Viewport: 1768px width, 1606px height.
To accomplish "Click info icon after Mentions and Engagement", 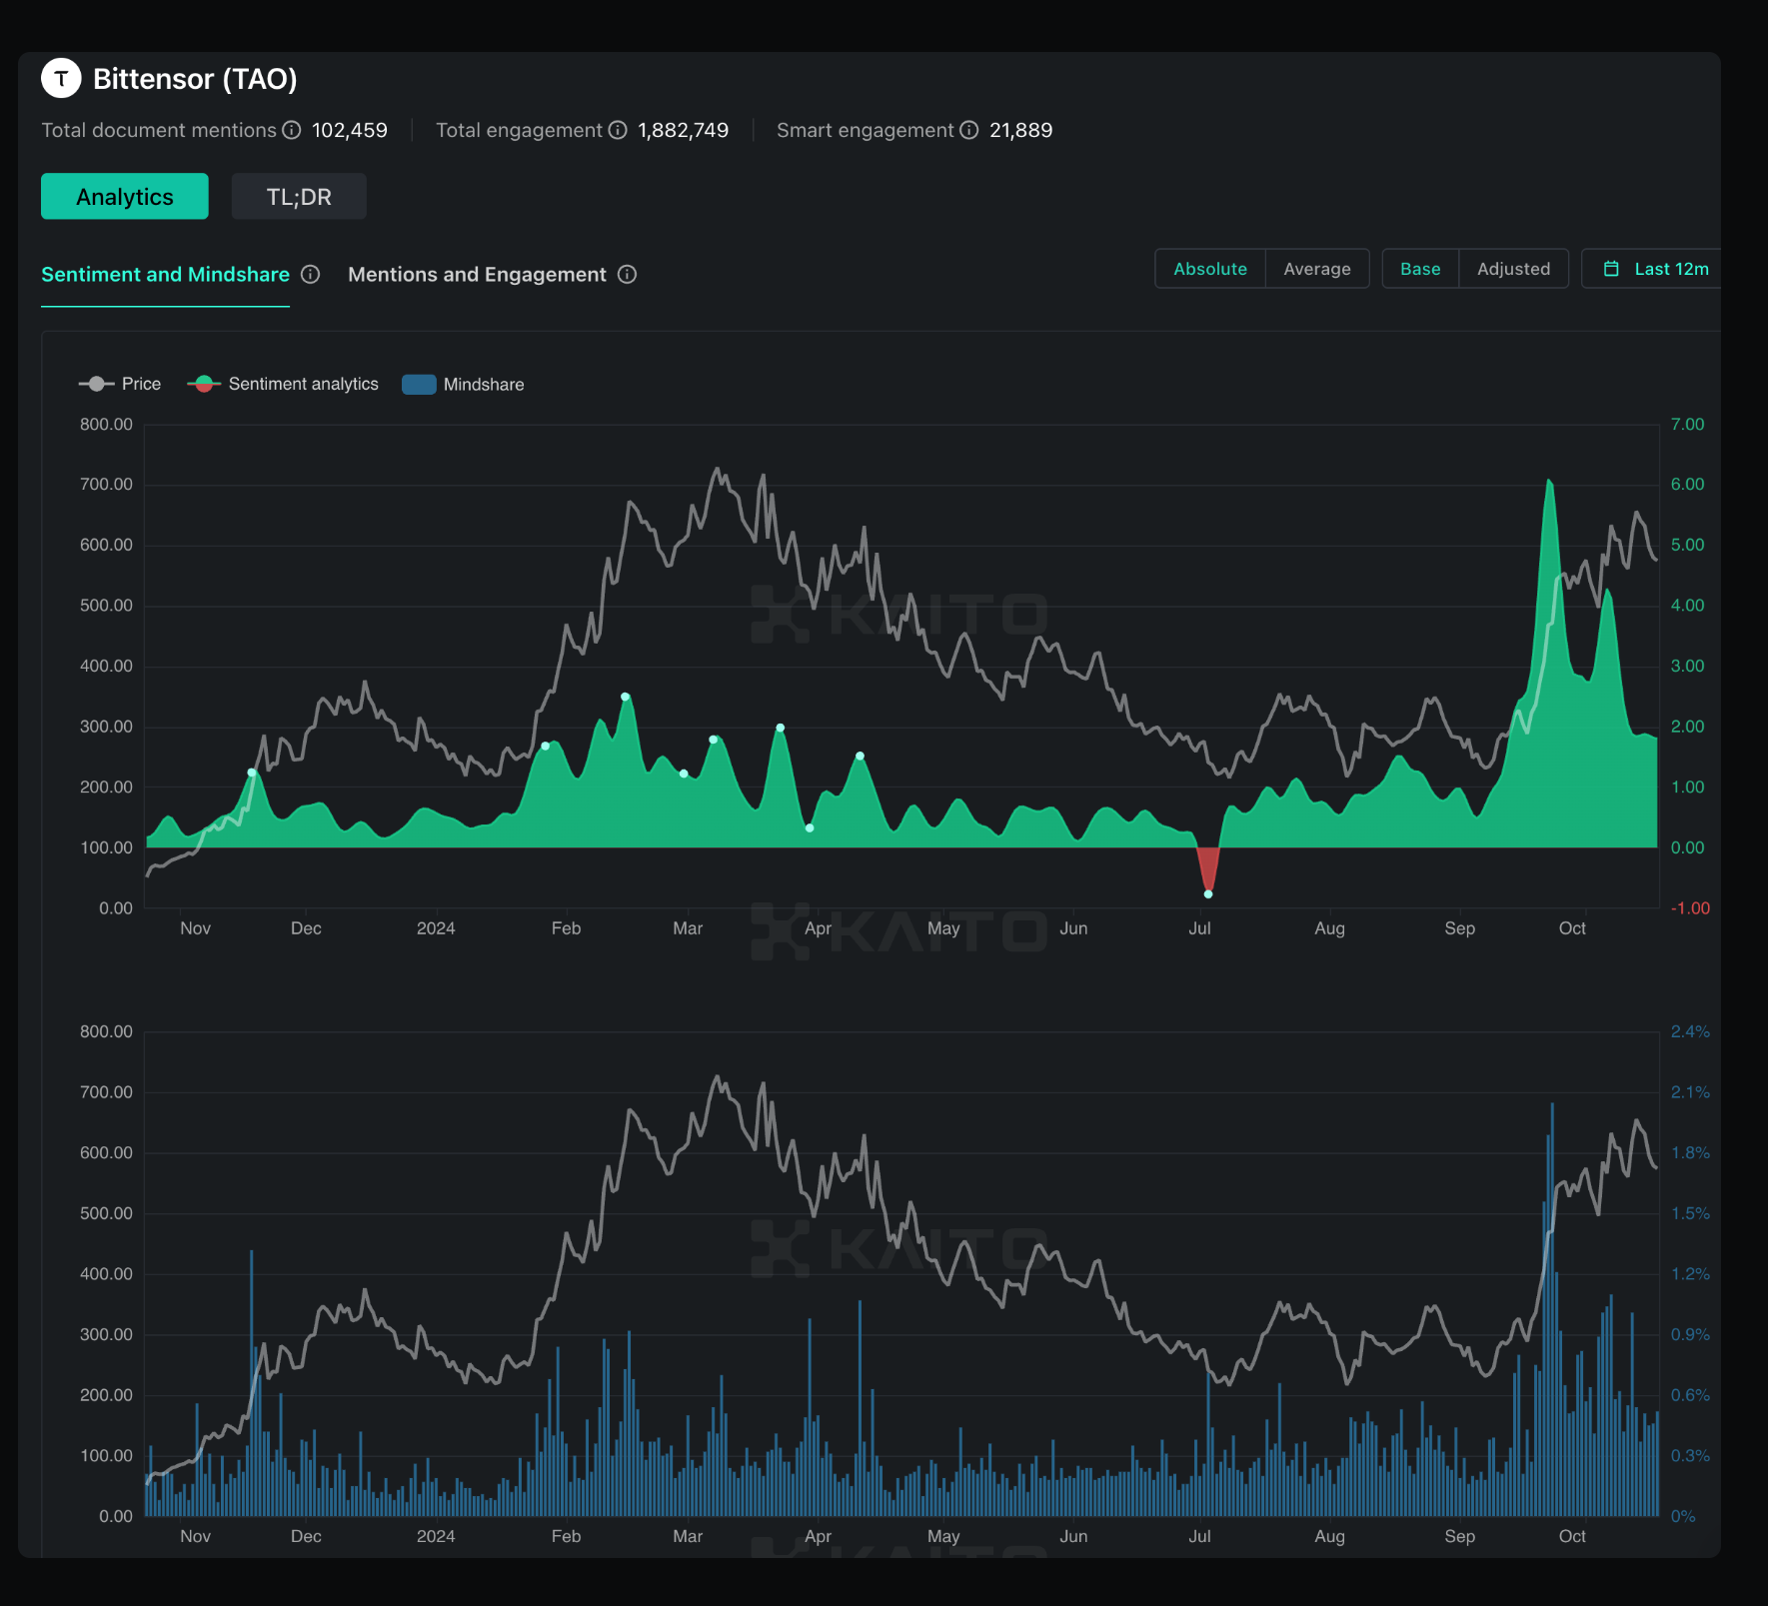I will 628,274.
